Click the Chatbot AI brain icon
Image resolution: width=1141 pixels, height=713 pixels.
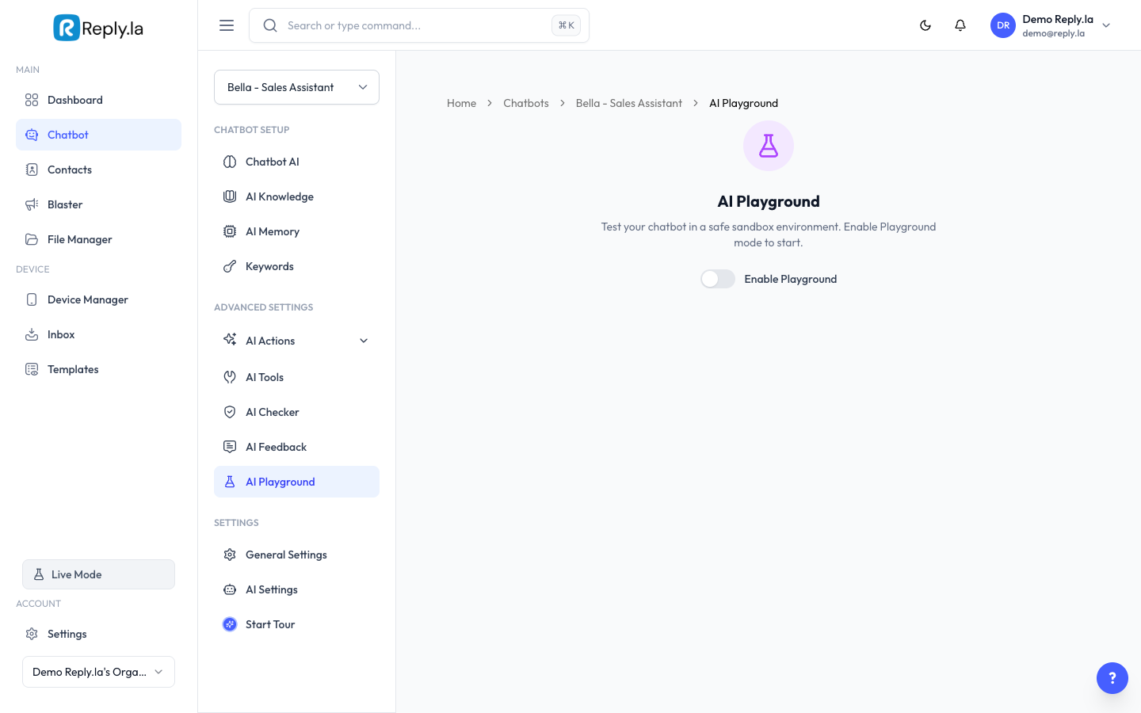[230, 162]
